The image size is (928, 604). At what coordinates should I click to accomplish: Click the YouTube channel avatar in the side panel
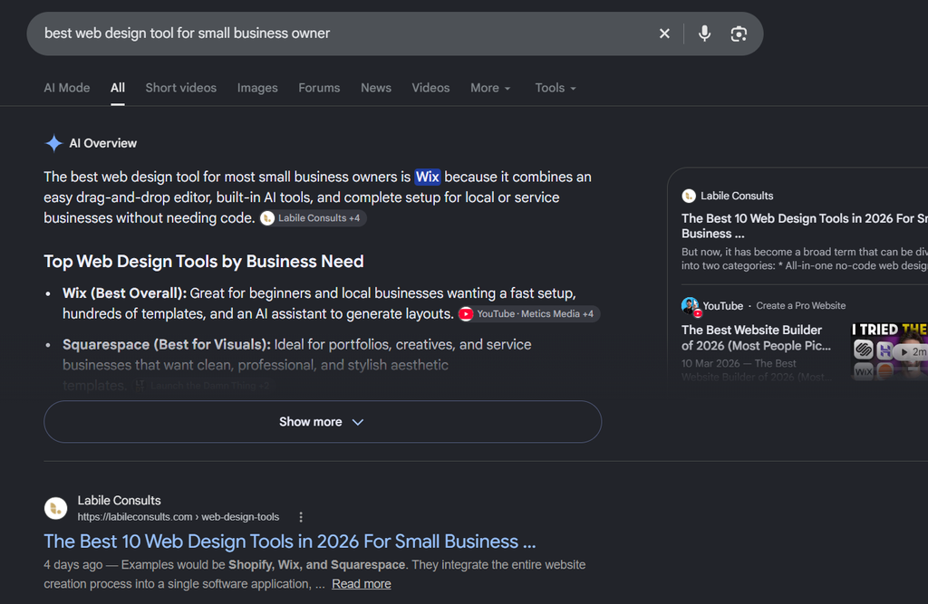[690, 306]
